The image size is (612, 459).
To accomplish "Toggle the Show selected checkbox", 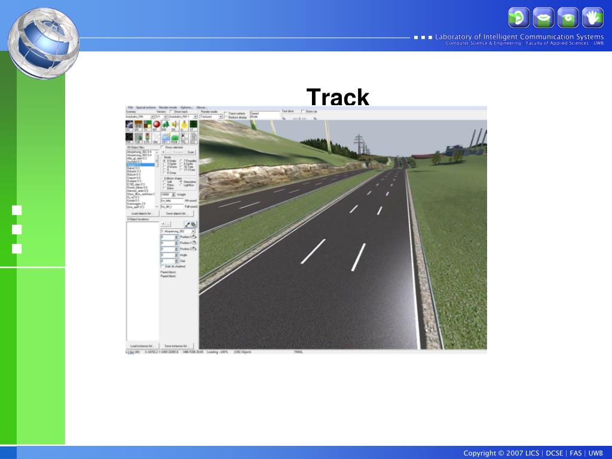I will point(163,148).
